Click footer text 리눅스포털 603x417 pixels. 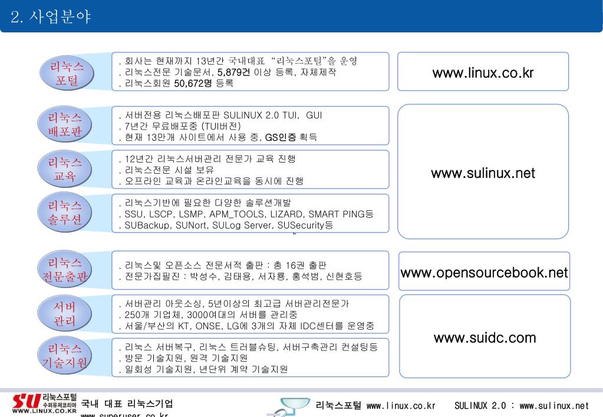click(338, 405)
